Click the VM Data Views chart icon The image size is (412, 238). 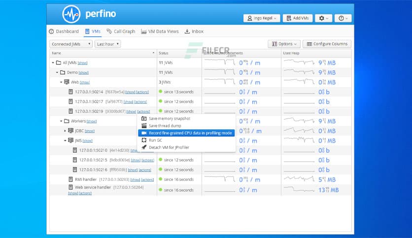pyautogui.click(x=144, y=31)
